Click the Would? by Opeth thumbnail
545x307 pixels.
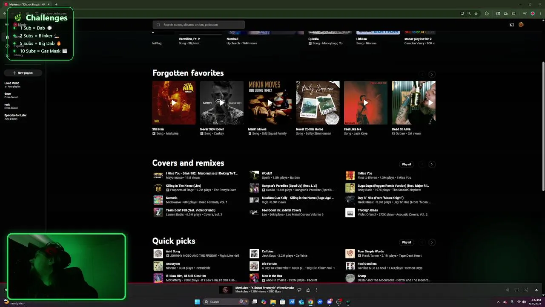[x=254, y=175]
